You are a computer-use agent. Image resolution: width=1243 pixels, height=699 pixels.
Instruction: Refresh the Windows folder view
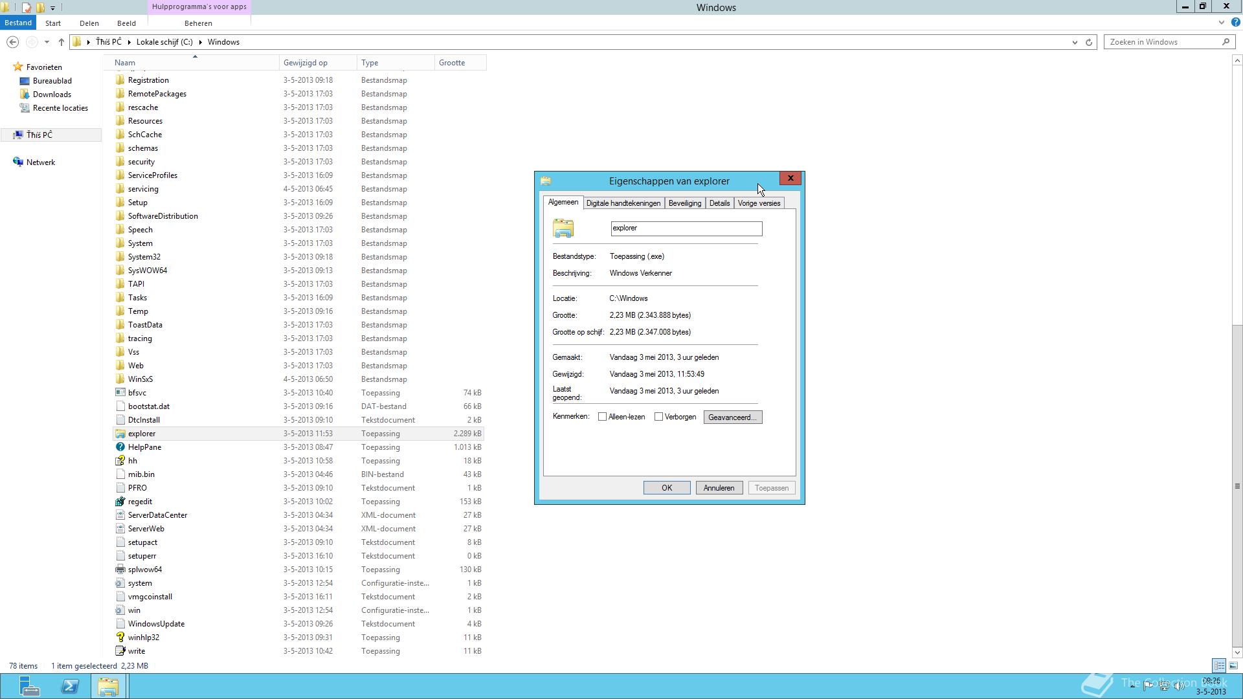1089,42
